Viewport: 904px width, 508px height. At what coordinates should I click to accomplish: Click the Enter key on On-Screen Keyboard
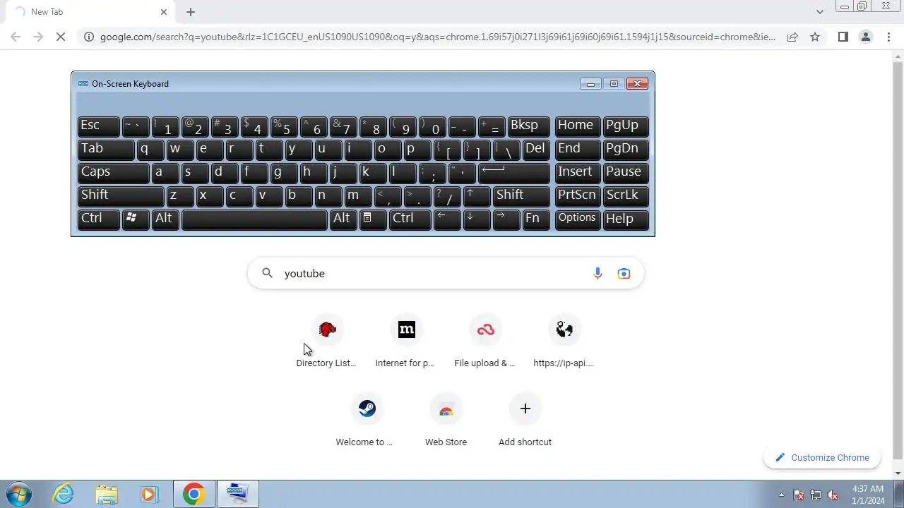[x=514, y=172]
